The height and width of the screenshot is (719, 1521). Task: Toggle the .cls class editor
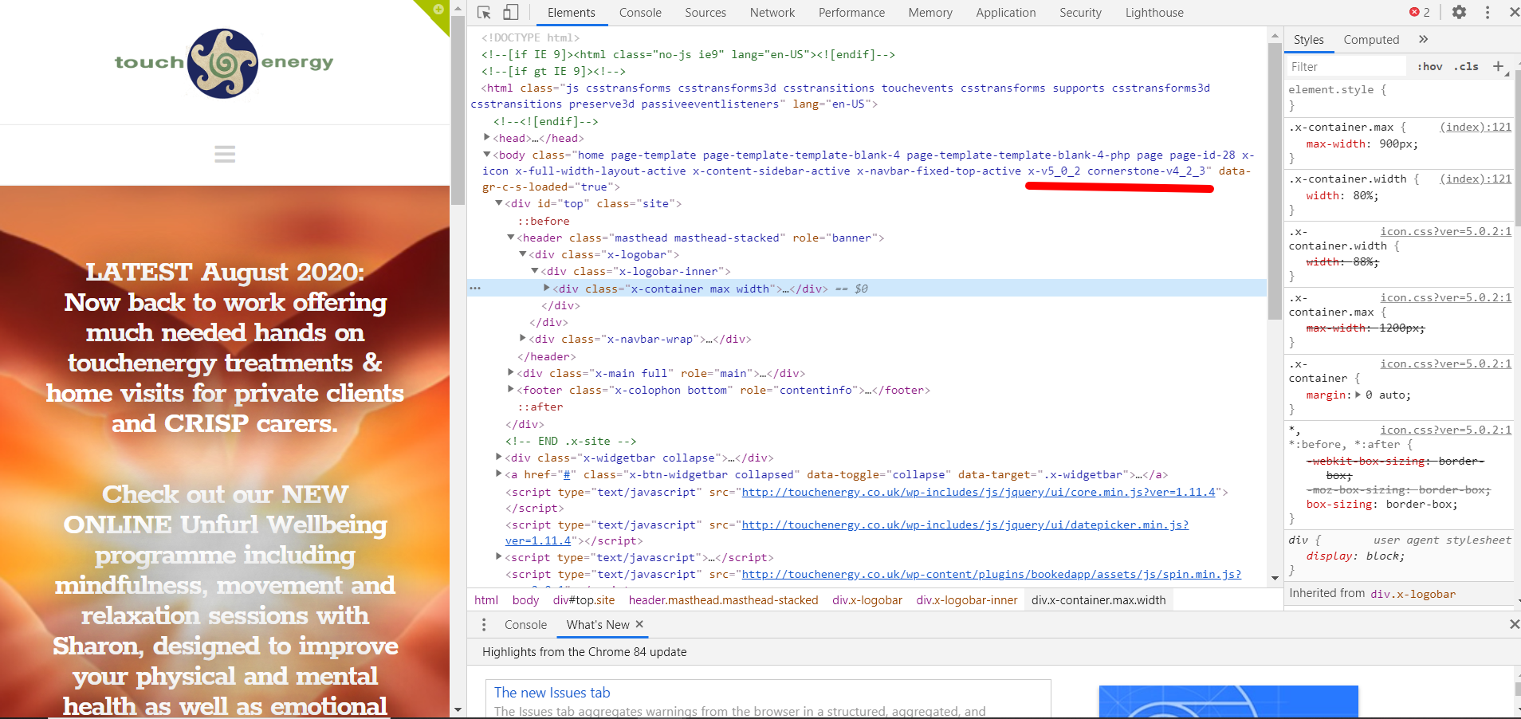coord(1467,67)
